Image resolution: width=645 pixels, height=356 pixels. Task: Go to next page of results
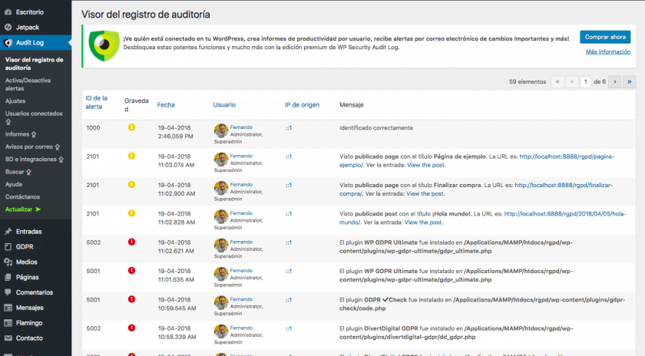coord(614,81)
